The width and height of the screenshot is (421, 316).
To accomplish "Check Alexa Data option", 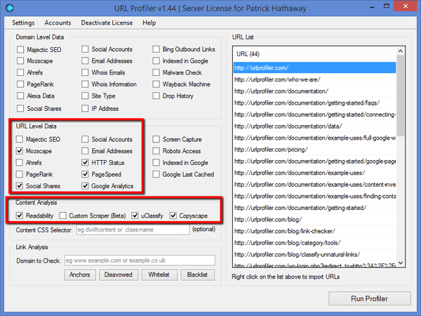I will (x=20, y=96).
